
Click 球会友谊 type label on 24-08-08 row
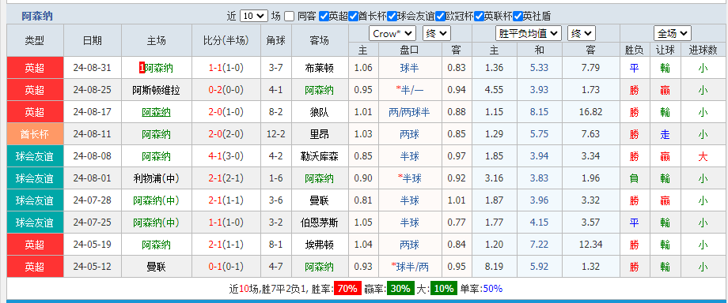(35, 156)
